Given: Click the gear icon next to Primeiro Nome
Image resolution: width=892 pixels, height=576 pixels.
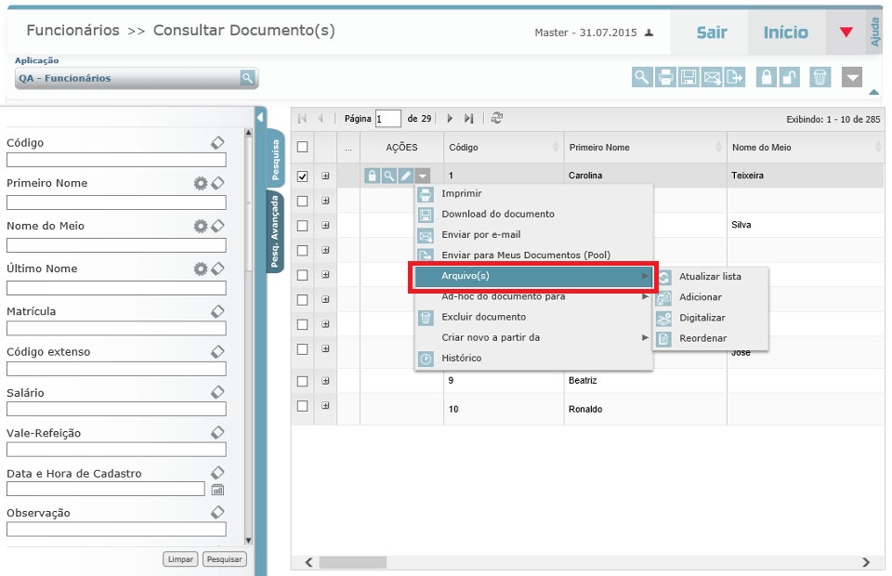Looking at the screenshot, I should click(201, 183).
